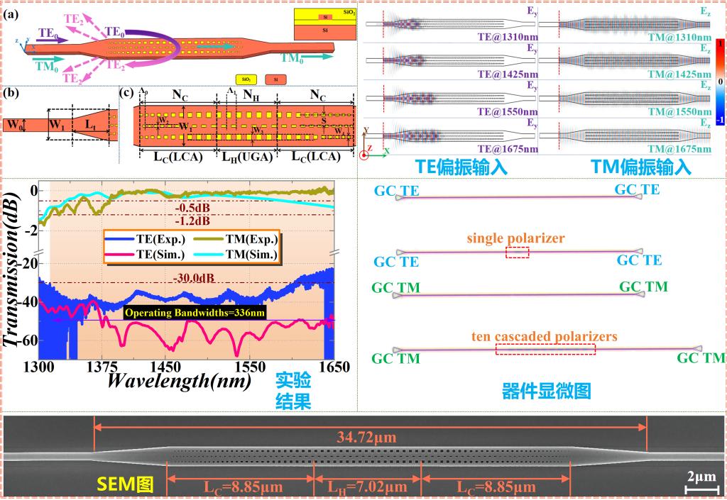This screenshot has width=727, height=500.
Task: Select the 34.72µm total length label
Action: (372, 434)
